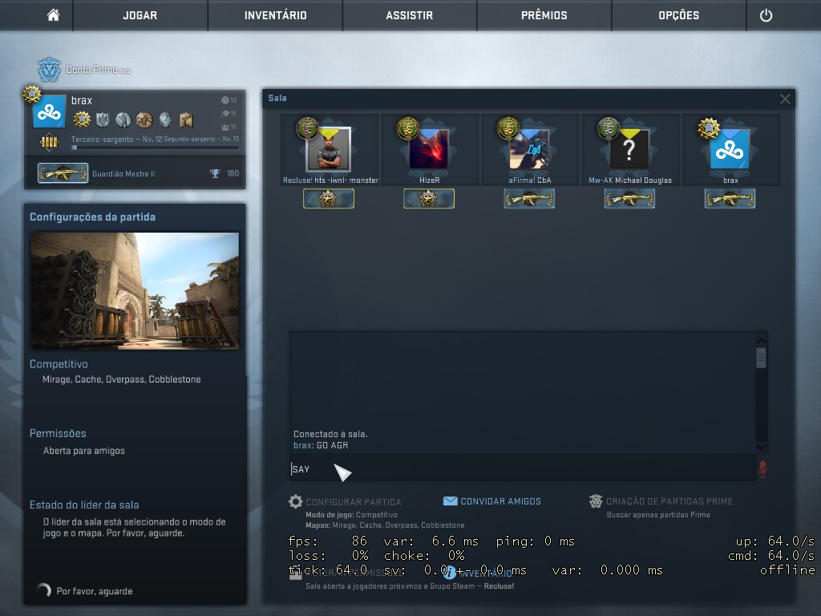Click the 'Permissões' heading

(58, 433)
